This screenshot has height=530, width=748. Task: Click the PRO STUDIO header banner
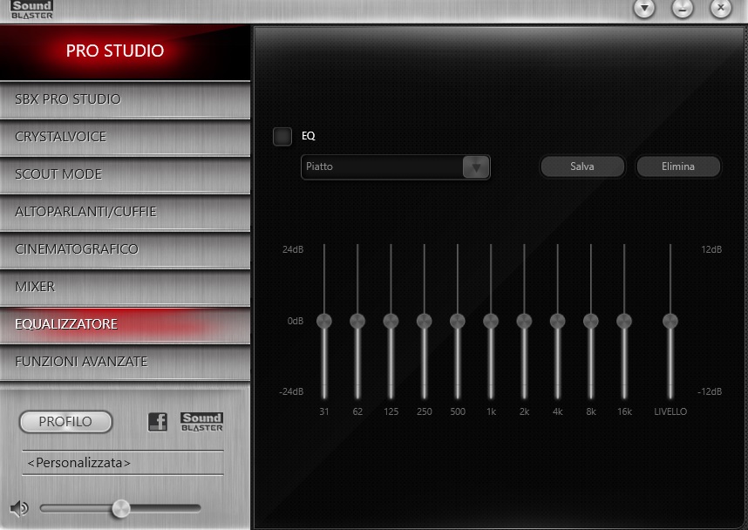[x=125, y=51]
